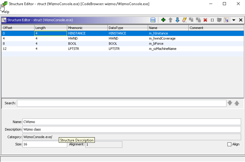Maximize the Structure Editor window

pyautogui.click(x=224, y=3)
